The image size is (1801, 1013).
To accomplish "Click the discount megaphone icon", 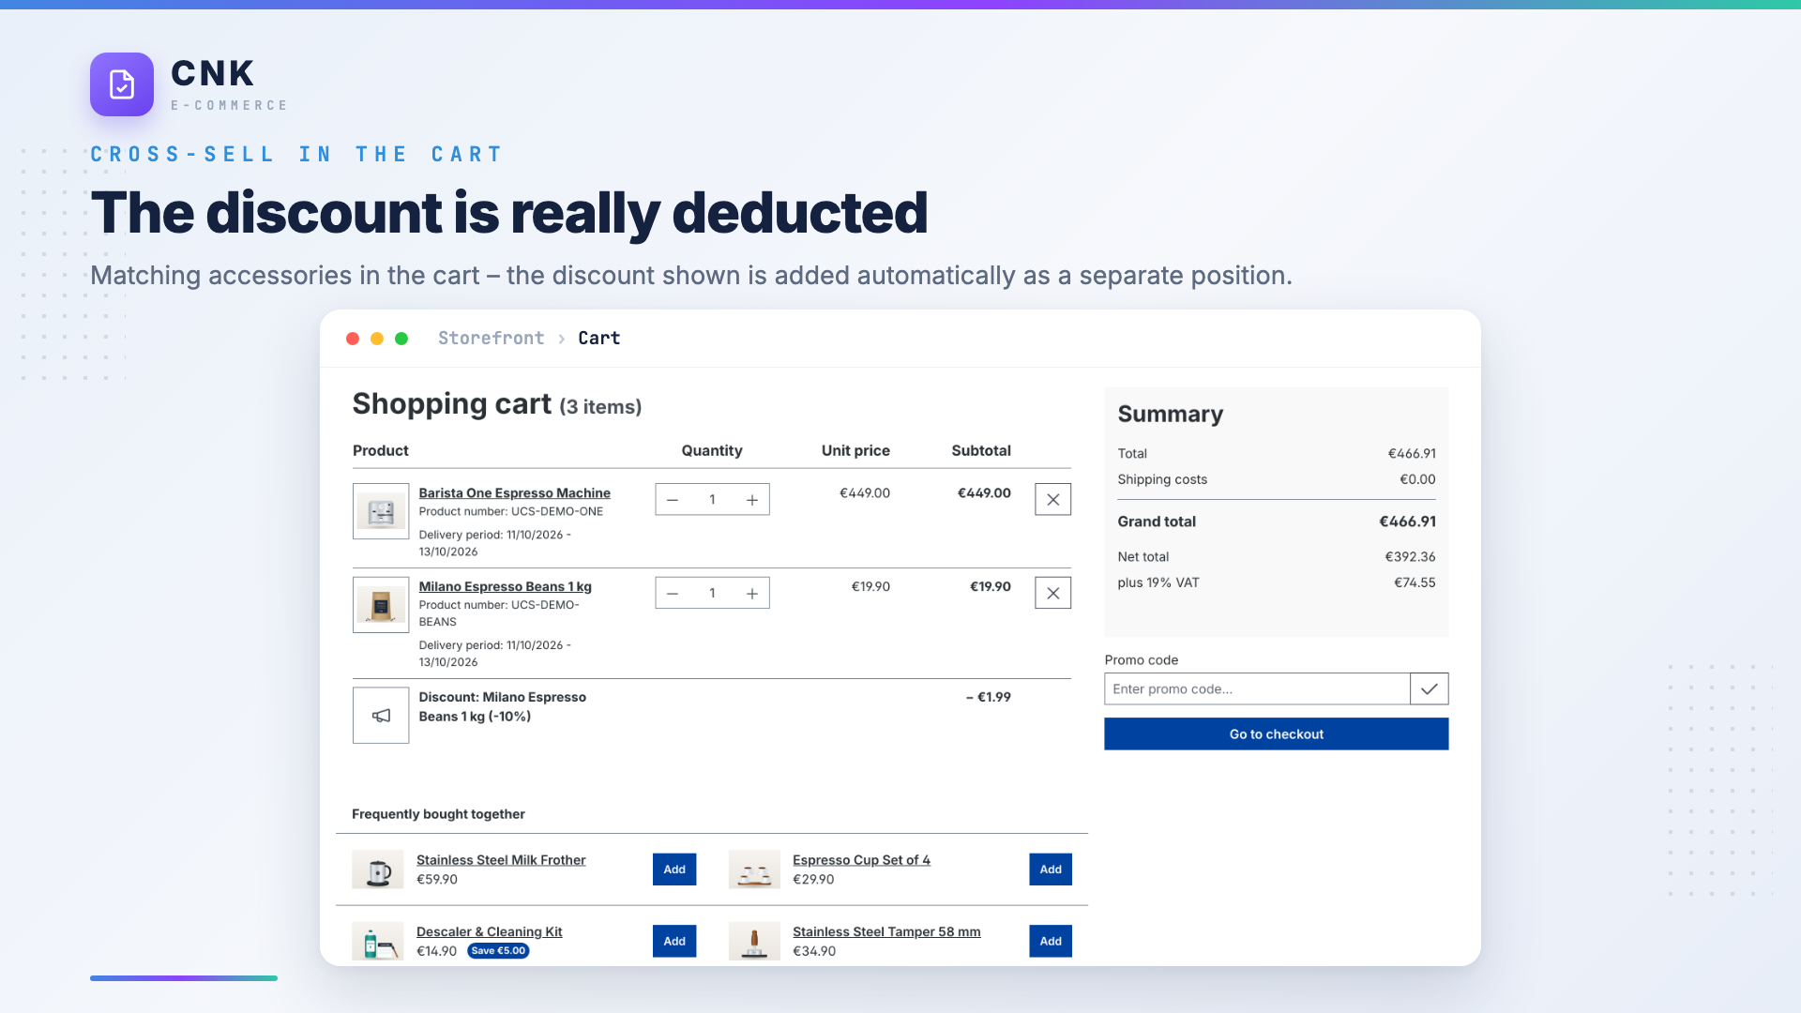I will click(381, 716).
